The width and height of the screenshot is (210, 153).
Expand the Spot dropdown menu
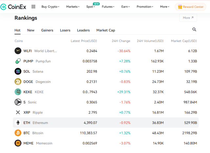click(91, 7)
